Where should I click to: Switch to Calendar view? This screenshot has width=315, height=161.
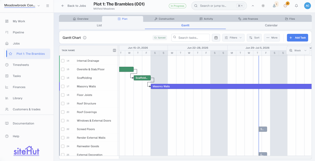coord(271,25)
